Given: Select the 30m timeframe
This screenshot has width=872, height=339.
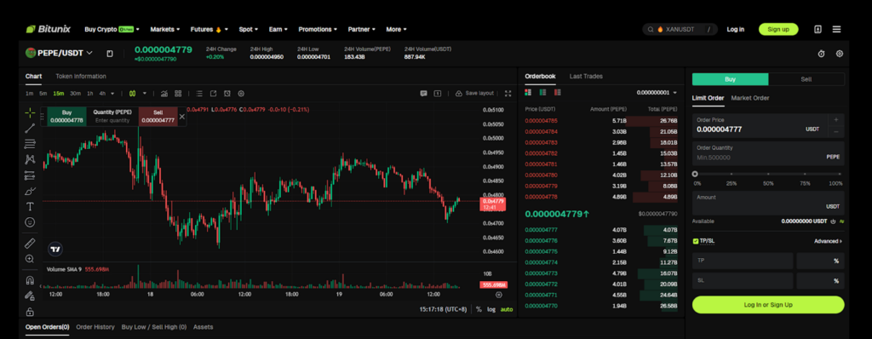Looking at the screenshot, I should [x=75, y=94].
